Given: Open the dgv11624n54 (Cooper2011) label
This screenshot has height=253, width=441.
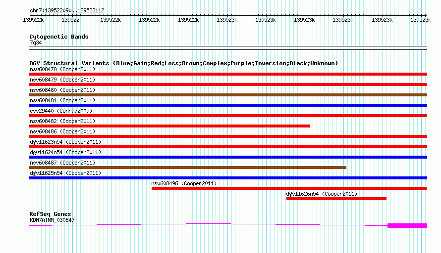Looking at the screenshot, I should tap(65, 152).
